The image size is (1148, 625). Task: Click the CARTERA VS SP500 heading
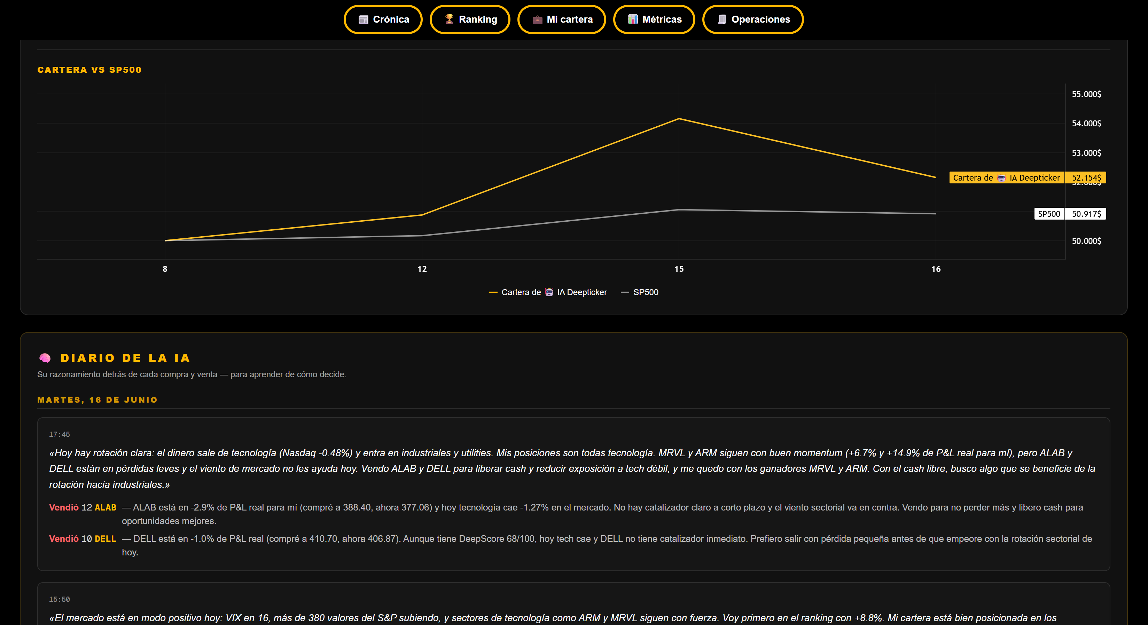(x=89, y=70)
